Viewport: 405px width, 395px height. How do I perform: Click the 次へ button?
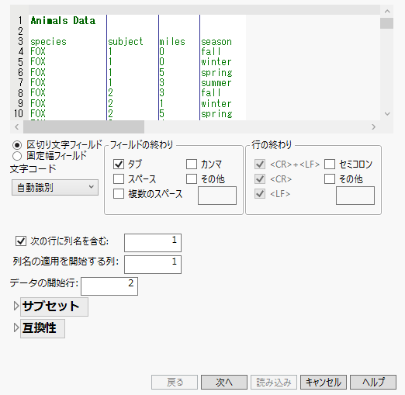[224, 382]
